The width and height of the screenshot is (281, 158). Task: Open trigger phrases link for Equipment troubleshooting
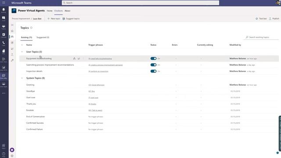(x=100, y=58)
